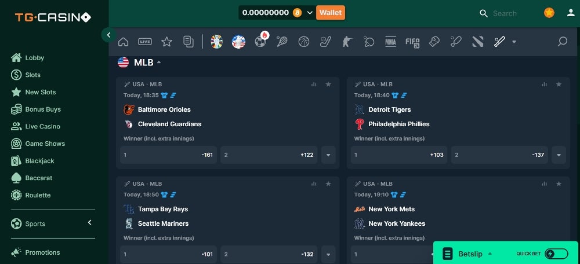580x264 pixels.
Task: Collapse the left sidebar arrow button
Action: tap(109, 35)
